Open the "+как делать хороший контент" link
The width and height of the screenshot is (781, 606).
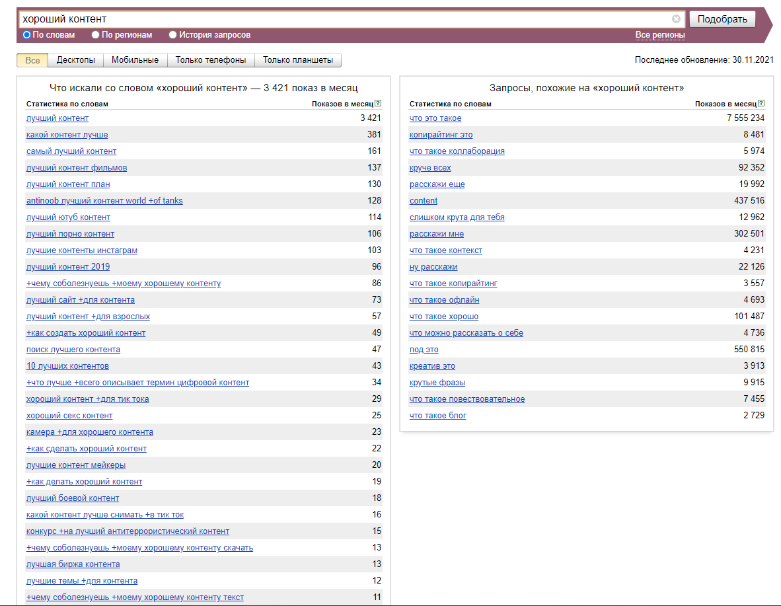[x=84, y=481]
